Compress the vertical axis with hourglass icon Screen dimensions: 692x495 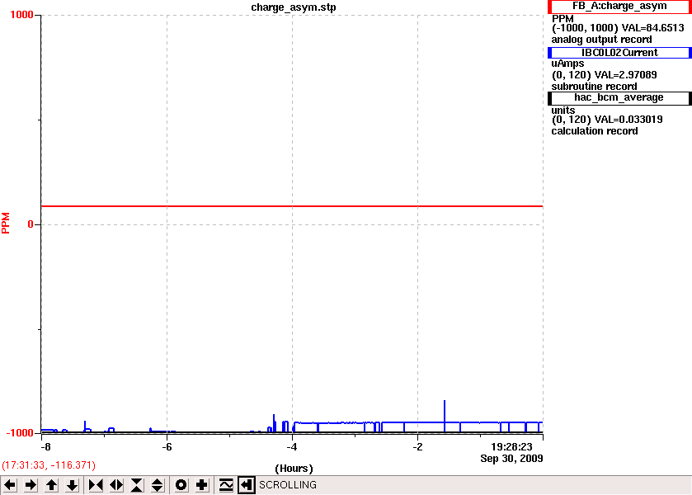click(x=137, y=485)
